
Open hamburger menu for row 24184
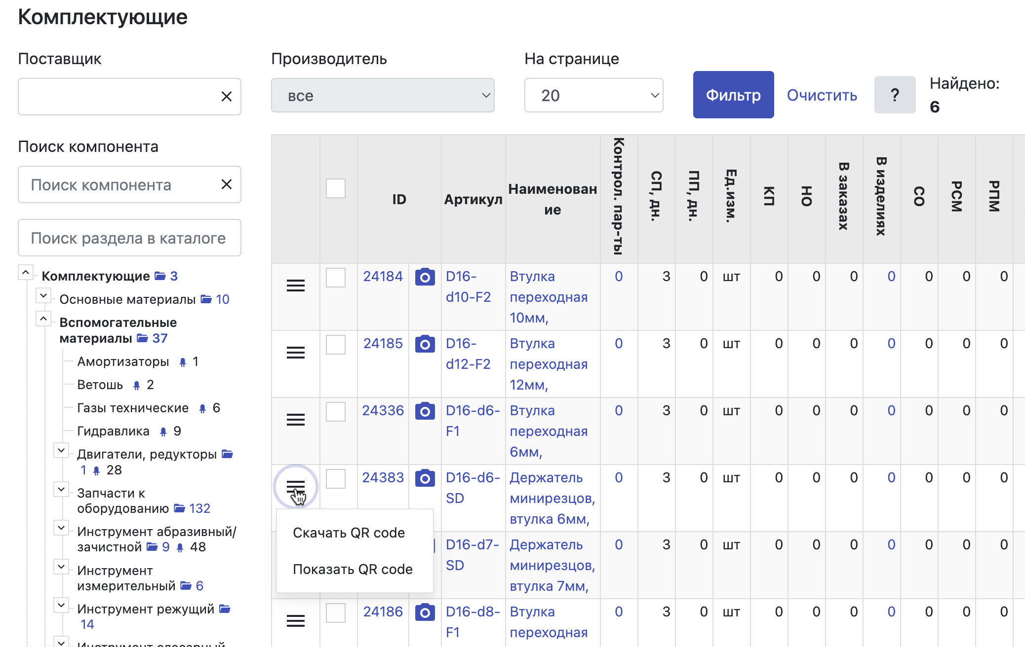click(295, 286)
